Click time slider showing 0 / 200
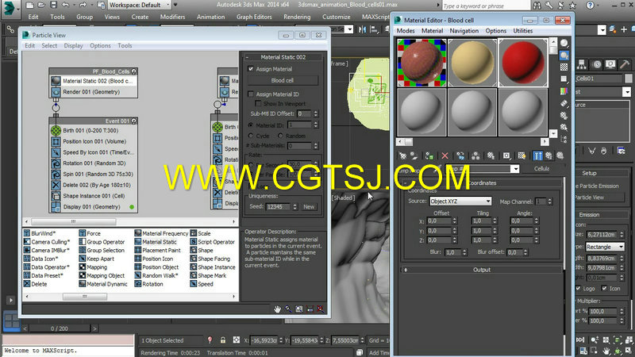The width and height of the screenshot is (635, 357). (60, 328)
